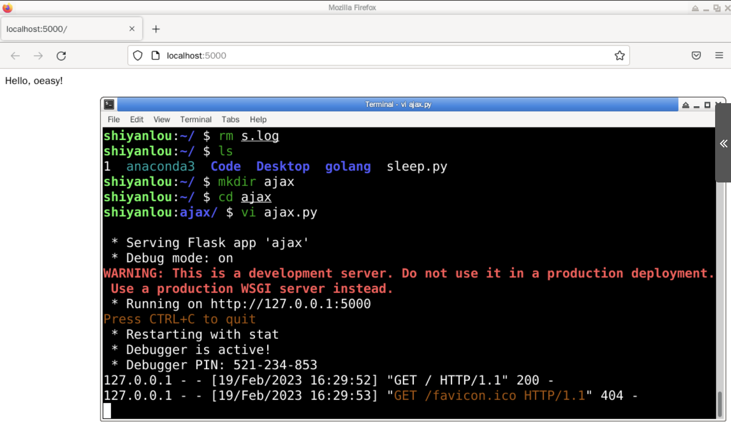Click the terminal vertical scrollbar thumb
The image size is (731, 439).
[x=720, y=404]
